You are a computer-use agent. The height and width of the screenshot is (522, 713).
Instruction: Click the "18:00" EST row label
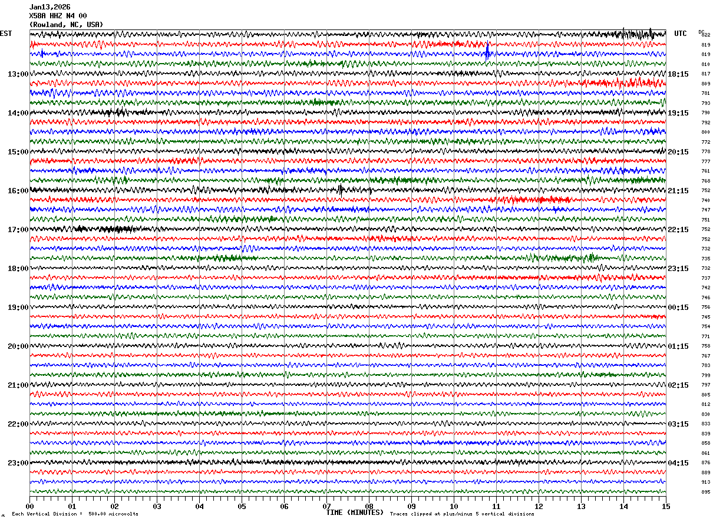(18, 269)
